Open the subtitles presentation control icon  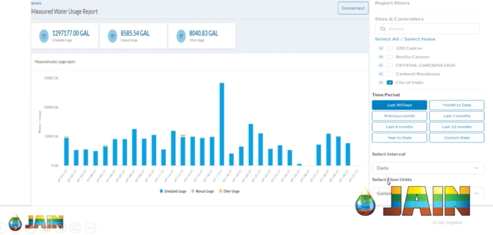pyautogui.click(x=76, y=227)
